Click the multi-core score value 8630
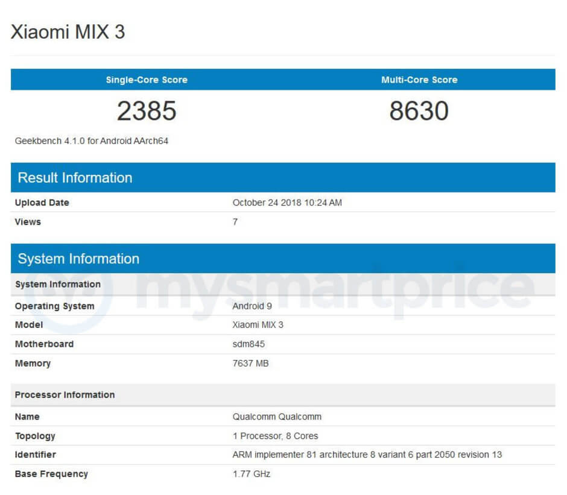This screenshot has width=567, height=495. pyautogui.click(x=419, y=111)
